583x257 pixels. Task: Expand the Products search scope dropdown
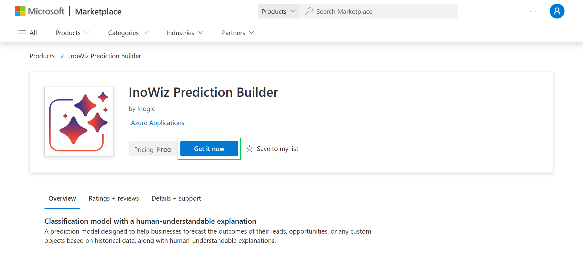point(278,11)
